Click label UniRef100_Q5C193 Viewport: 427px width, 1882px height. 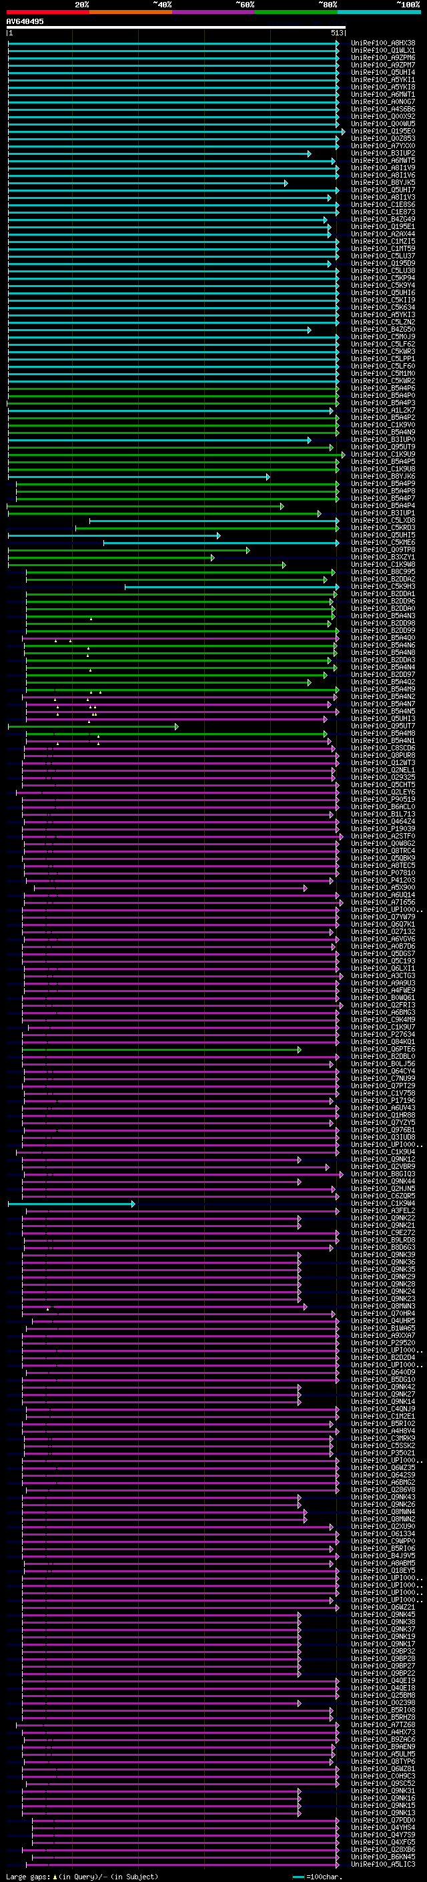click(383, 961)
